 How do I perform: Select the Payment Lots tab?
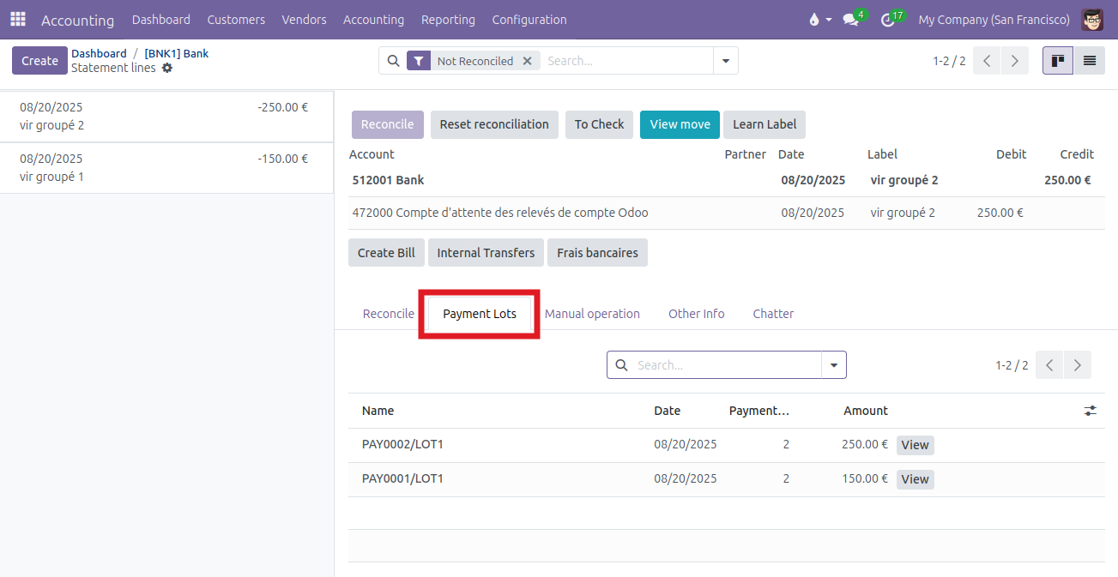point(480,314)
